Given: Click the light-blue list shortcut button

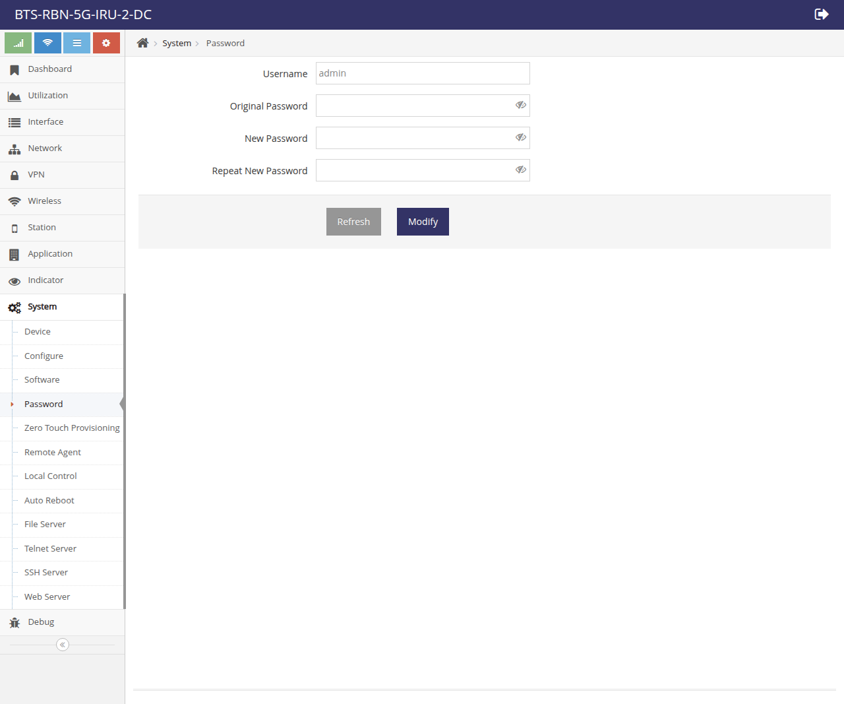Looking at the screenshot, I should coord(76,43).
